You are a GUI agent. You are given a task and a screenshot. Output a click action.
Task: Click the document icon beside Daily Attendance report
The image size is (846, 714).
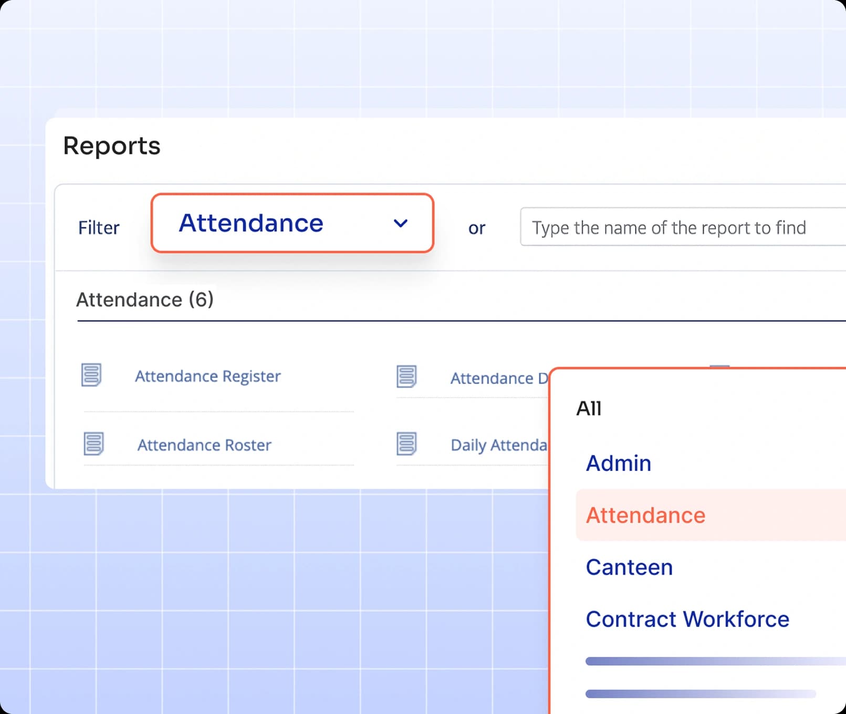(406, 444)
